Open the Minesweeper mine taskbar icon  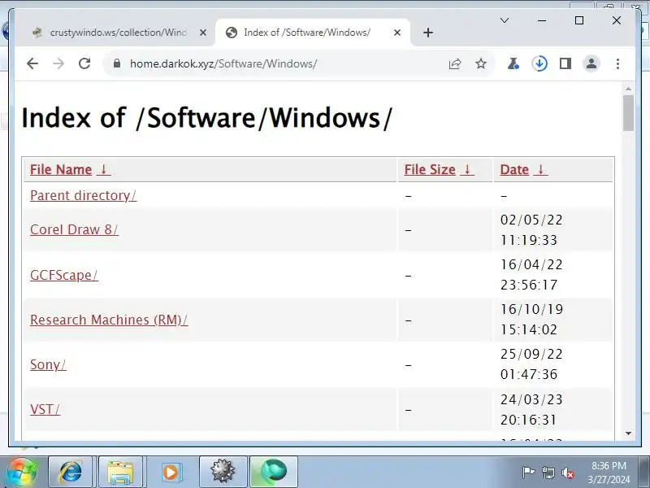click(x=223, y=472)
